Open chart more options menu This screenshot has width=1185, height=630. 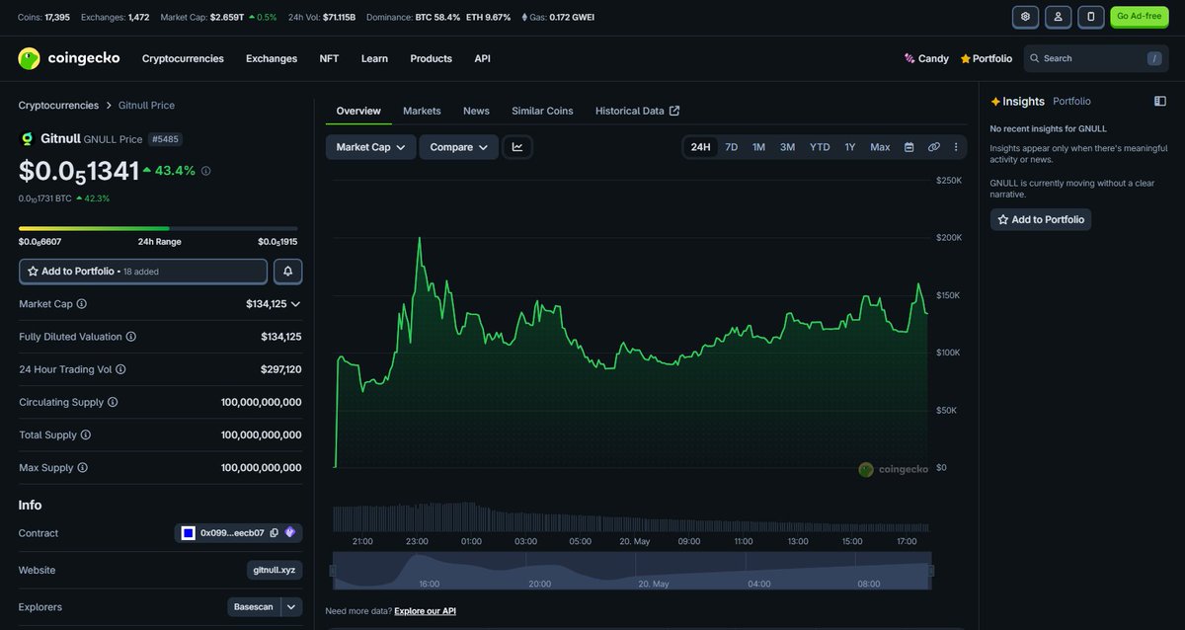point(956,147)
